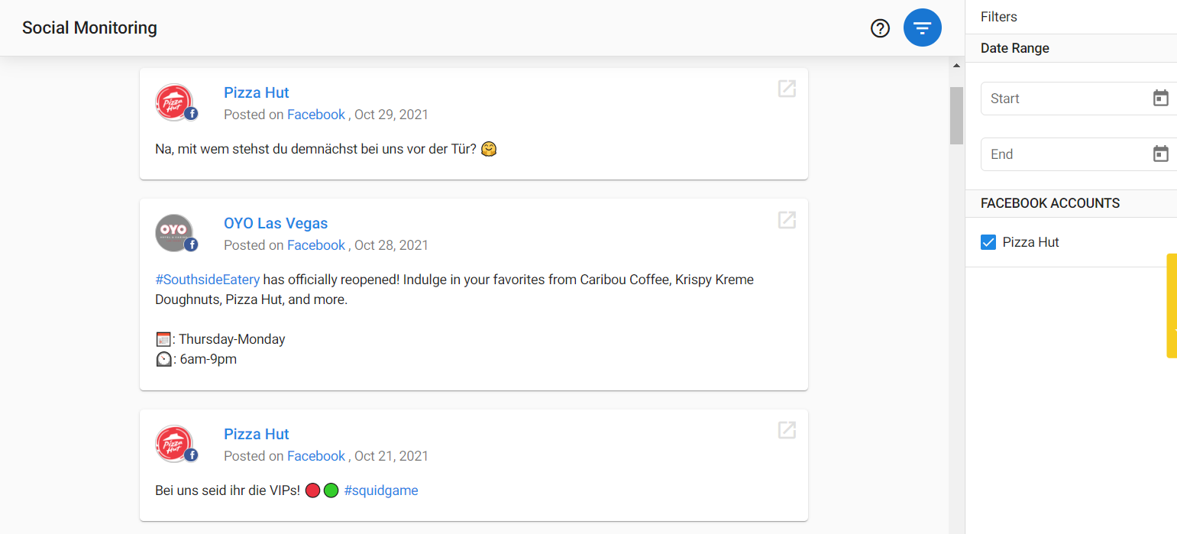Click the yellow side tab at right edge
This screenshot has height=534, width=1177.
(1172, 306)
